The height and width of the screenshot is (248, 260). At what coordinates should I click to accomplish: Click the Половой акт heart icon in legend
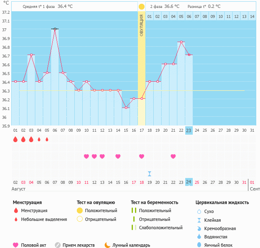16,245
